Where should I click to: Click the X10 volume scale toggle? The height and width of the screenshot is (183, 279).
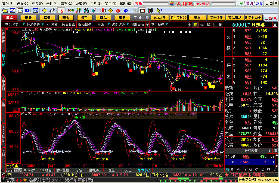(x=16, y=109)
